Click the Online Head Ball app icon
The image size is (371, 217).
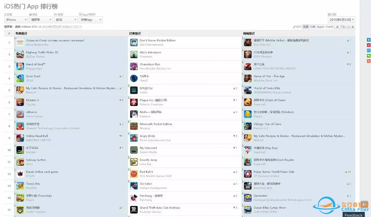pos(20,138)
